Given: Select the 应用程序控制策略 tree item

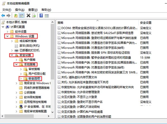Looking at the screenshot, I should click(x=35, y=102).
